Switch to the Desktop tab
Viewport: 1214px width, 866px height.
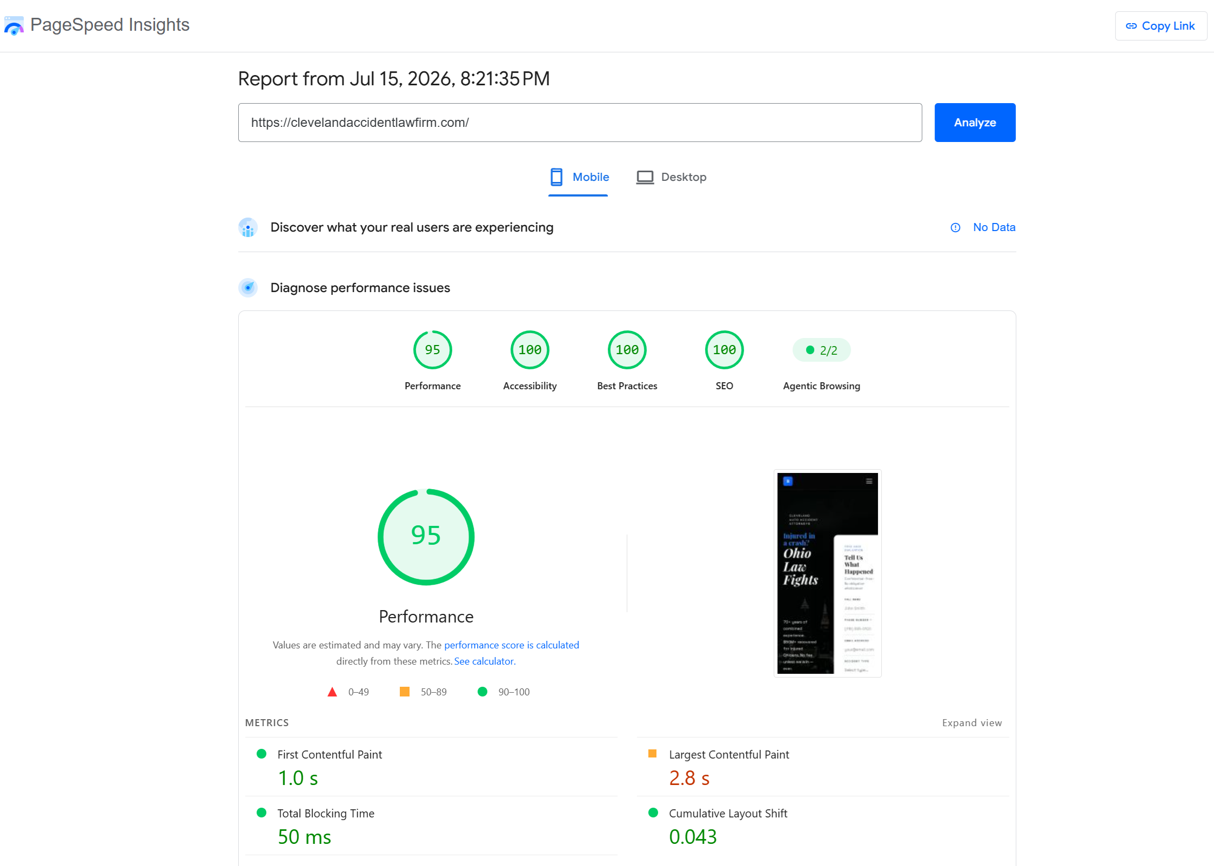(671, 177)
